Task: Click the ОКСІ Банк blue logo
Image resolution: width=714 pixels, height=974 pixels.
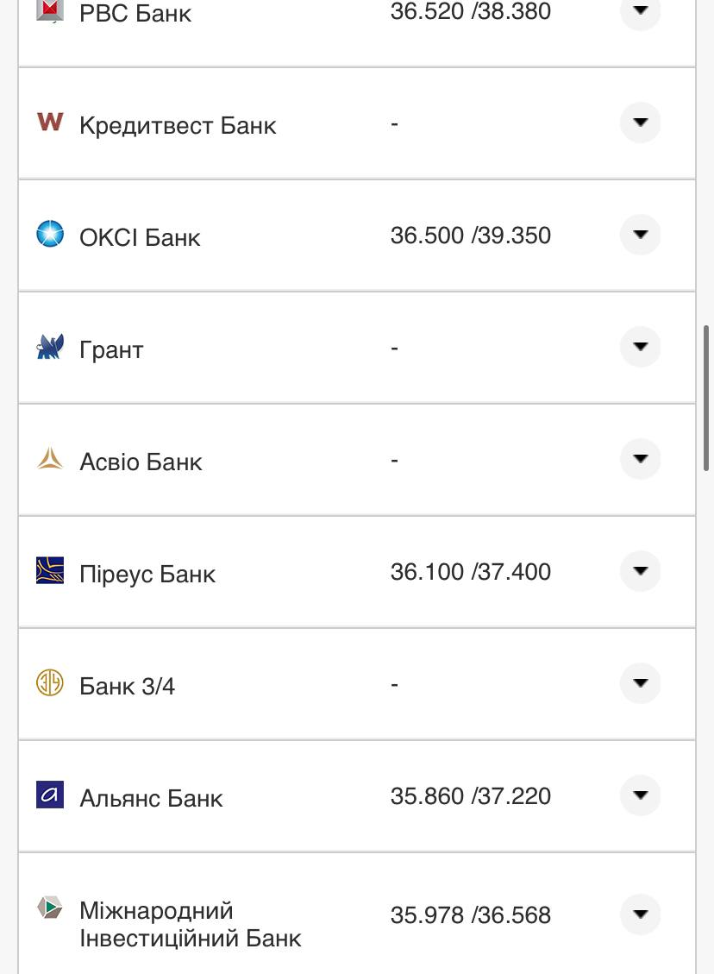Action: pos(50,234)
